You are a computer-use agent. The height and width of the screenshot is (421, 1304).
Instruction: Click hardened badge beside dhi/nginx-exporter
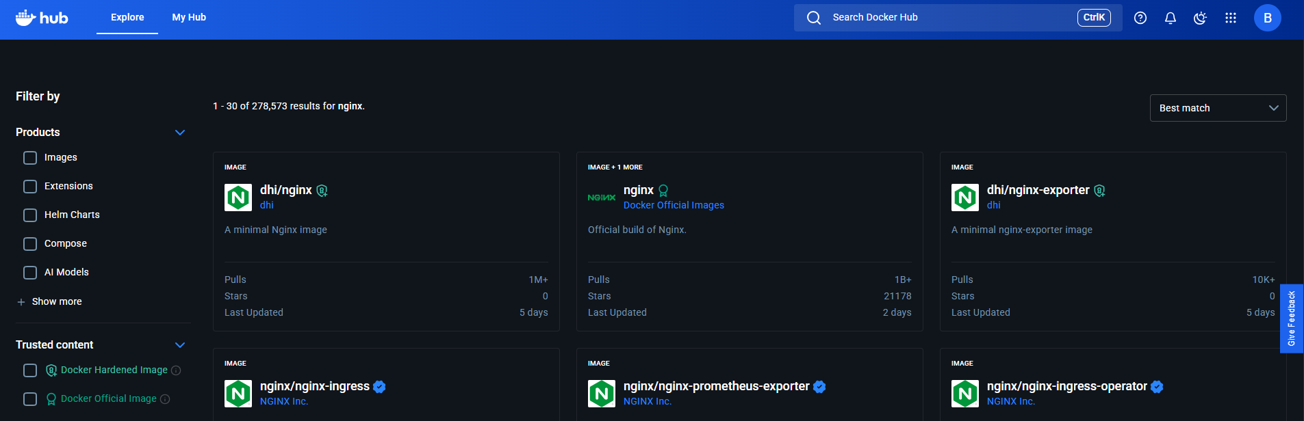point(1099,191)
